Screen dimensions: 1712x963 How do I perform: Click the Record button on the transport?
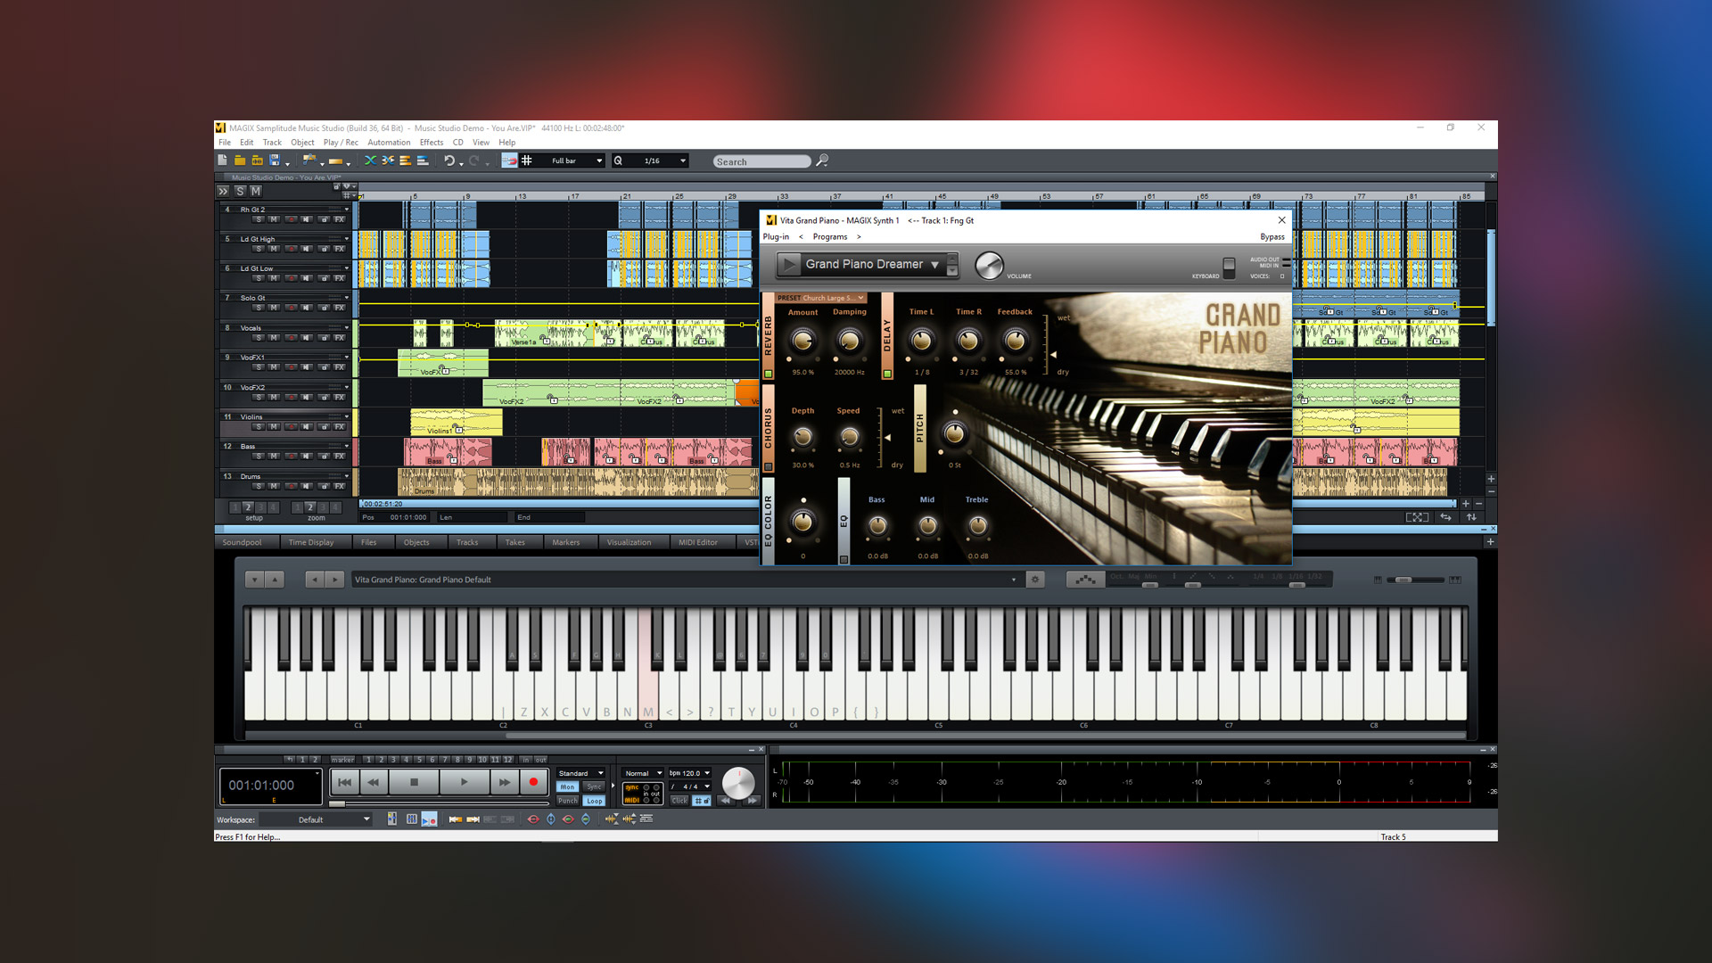(x=533, y=781)
